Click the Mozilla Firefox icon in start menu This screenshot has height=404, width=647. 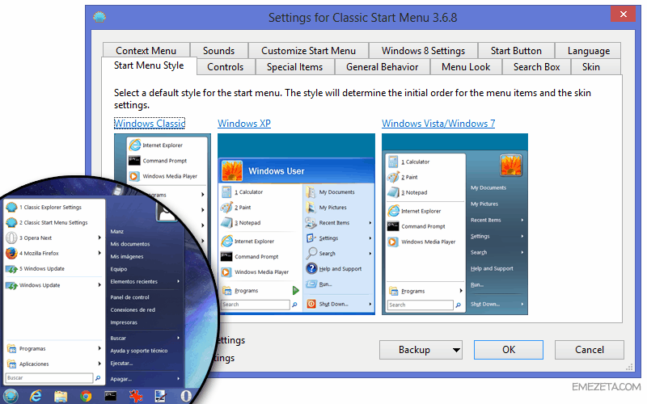[11, 253]
